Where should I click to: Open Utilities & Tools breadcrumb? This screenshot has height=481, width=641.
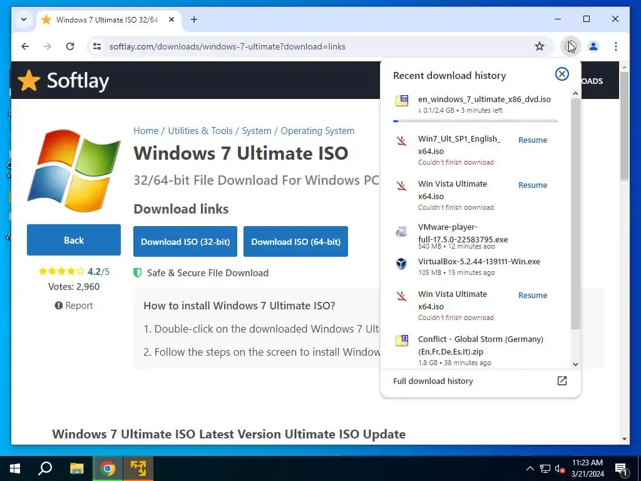200,130
